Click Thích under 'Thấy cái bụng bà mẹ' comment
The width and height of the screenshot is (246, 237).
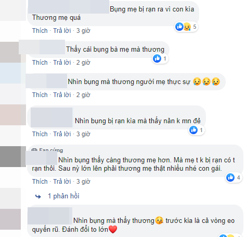(x=40, y=63)
